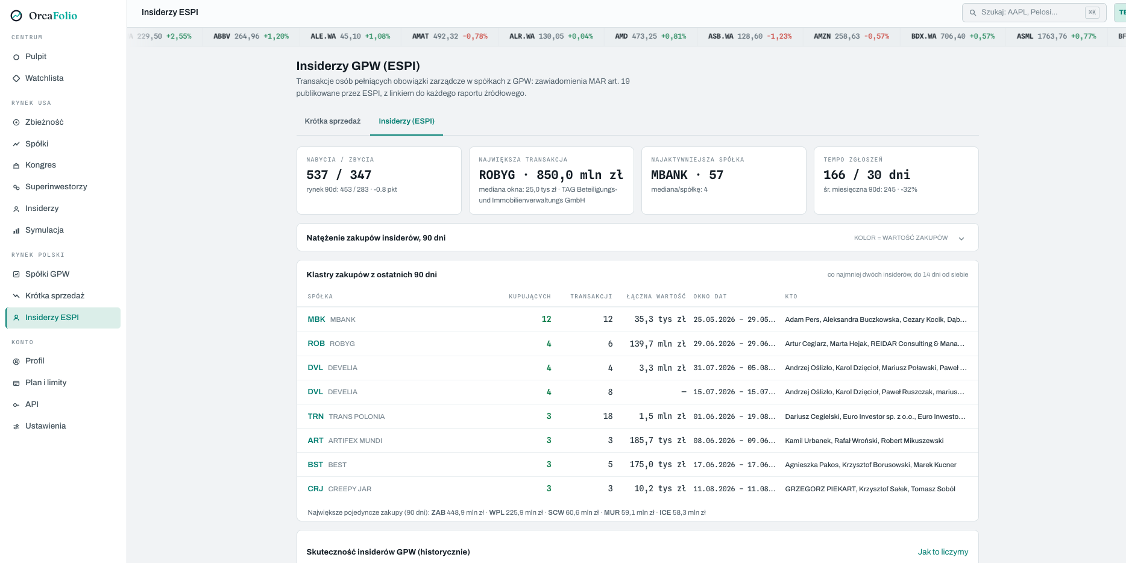1126x563 pixels.
Task: Click the ALR.WA ticker in the tape
Action: 551,36
